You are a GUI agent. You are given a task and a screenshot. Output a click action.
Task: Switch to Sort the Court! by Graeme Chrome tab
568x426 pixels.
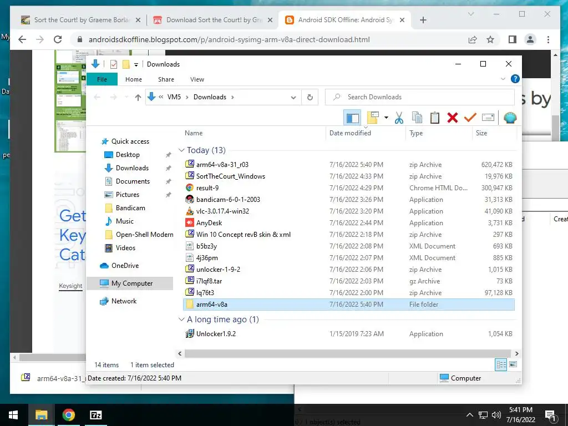coord(81,20)
